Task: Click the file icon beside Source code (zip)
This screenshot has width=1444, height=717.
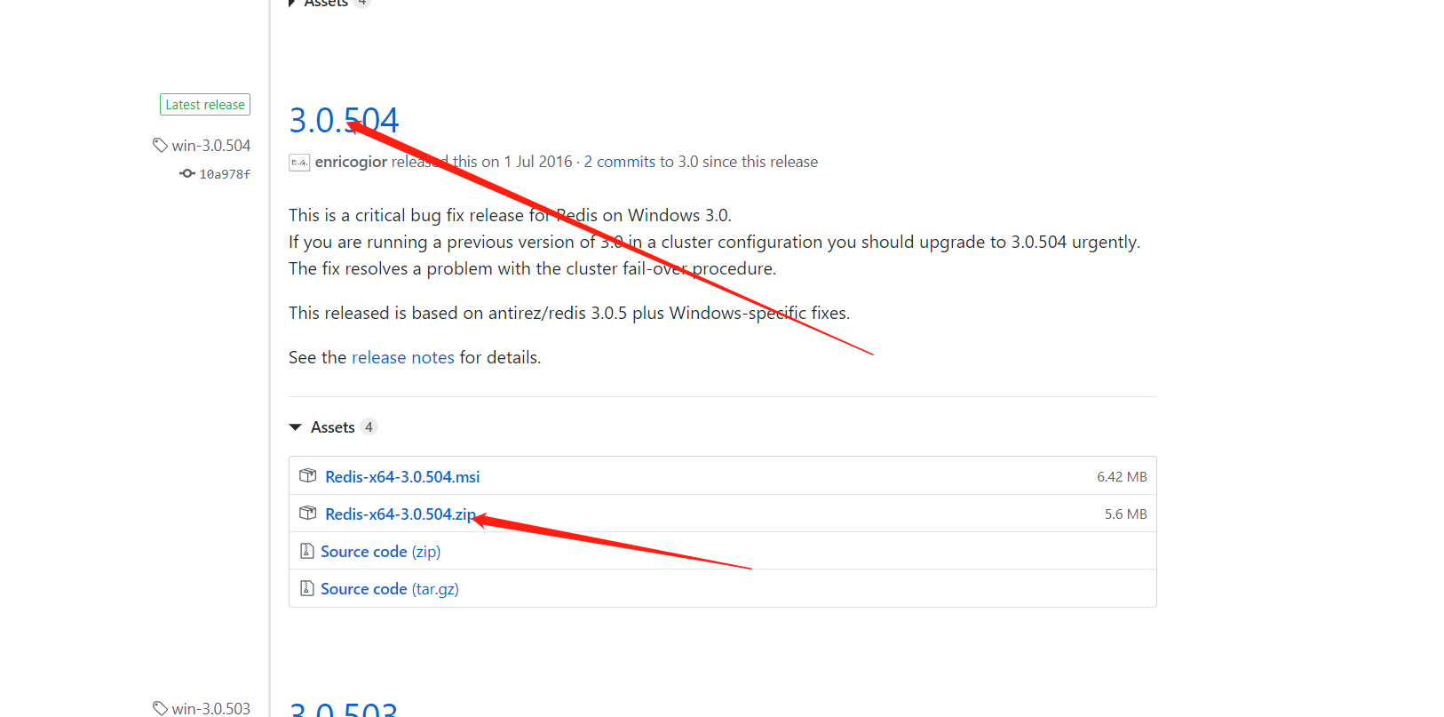Action: pyautogui.click(x=307, y=551)
